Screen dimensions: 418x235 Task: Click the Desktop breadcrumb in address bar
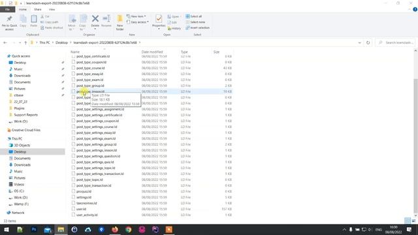point(61,42)
